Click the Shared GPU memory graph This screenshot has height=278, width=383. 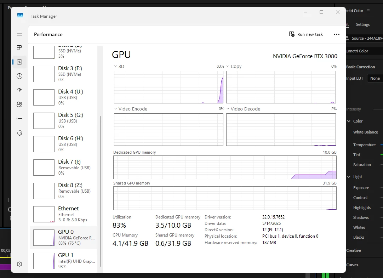coord(225,198)
